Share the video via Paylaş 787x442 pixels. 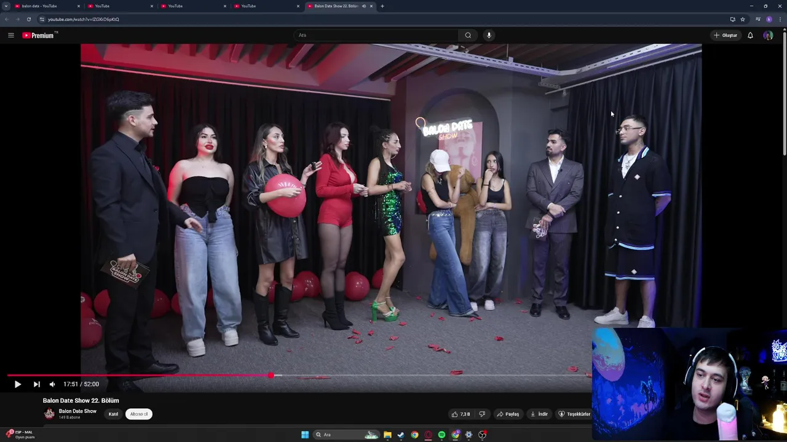coord(508,414)
